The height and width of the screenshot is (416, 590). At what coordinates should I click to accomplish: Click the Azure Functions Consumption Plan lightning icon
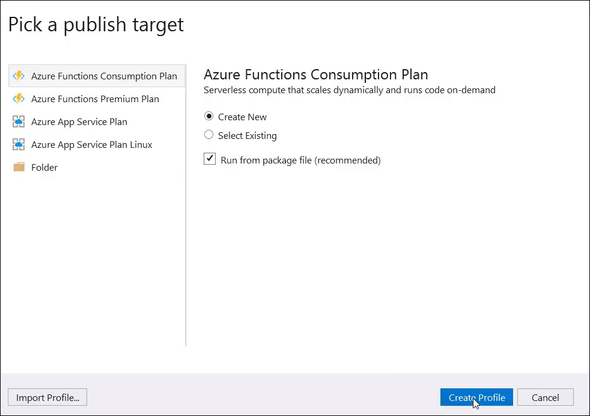tap(19, 76)
